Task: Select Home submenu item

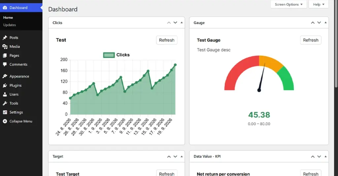Action: [x=8, y=18]
